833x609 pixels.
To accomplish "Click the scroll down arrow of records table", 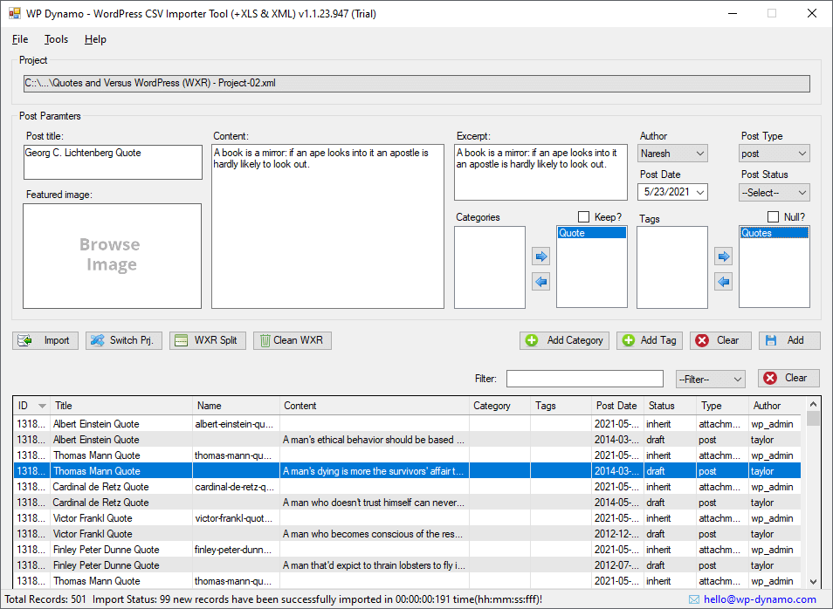I will (813, 581).
